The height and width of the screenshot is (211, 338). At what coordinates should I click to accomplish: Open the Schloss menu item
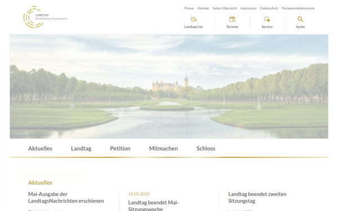[206, 149]
